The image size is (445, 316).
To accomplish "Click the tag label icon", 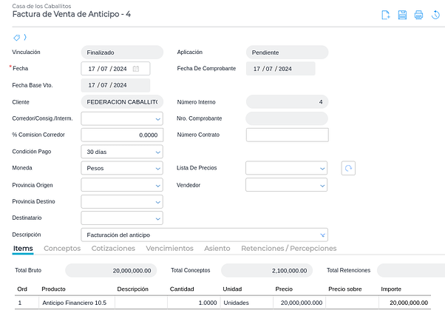I will pyautogui.click(x=17, y=37).
